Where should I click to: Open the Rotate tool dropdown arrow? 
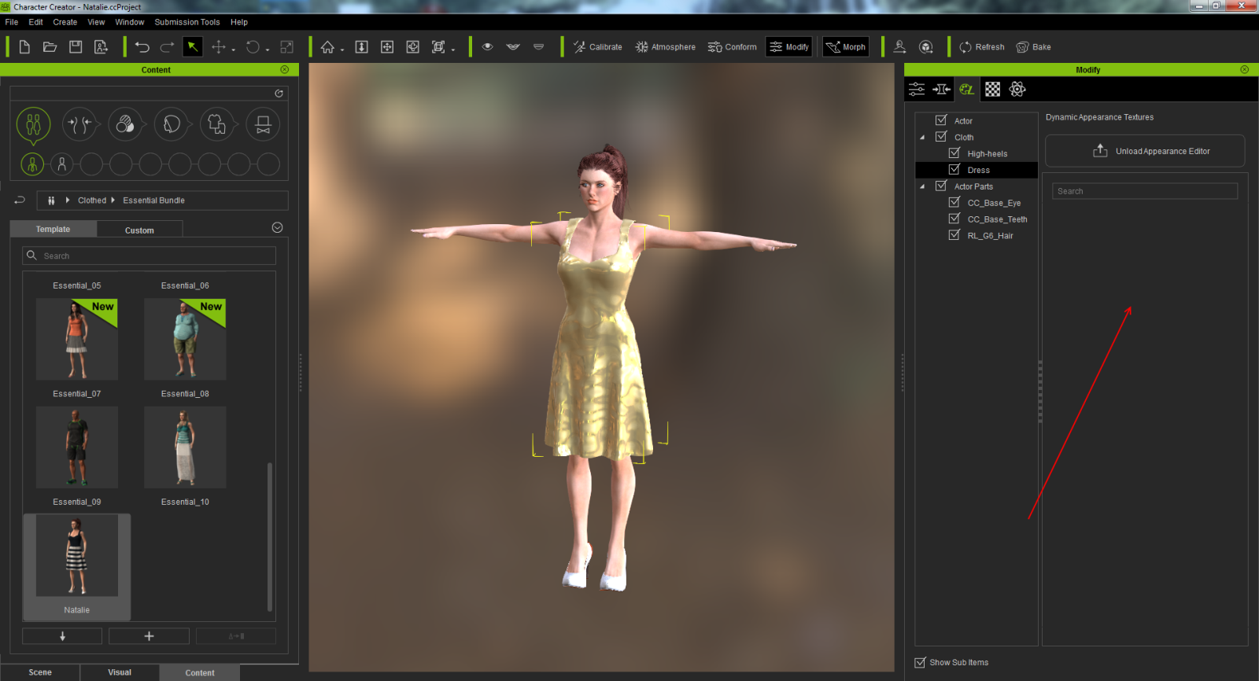tap(268, 50)
